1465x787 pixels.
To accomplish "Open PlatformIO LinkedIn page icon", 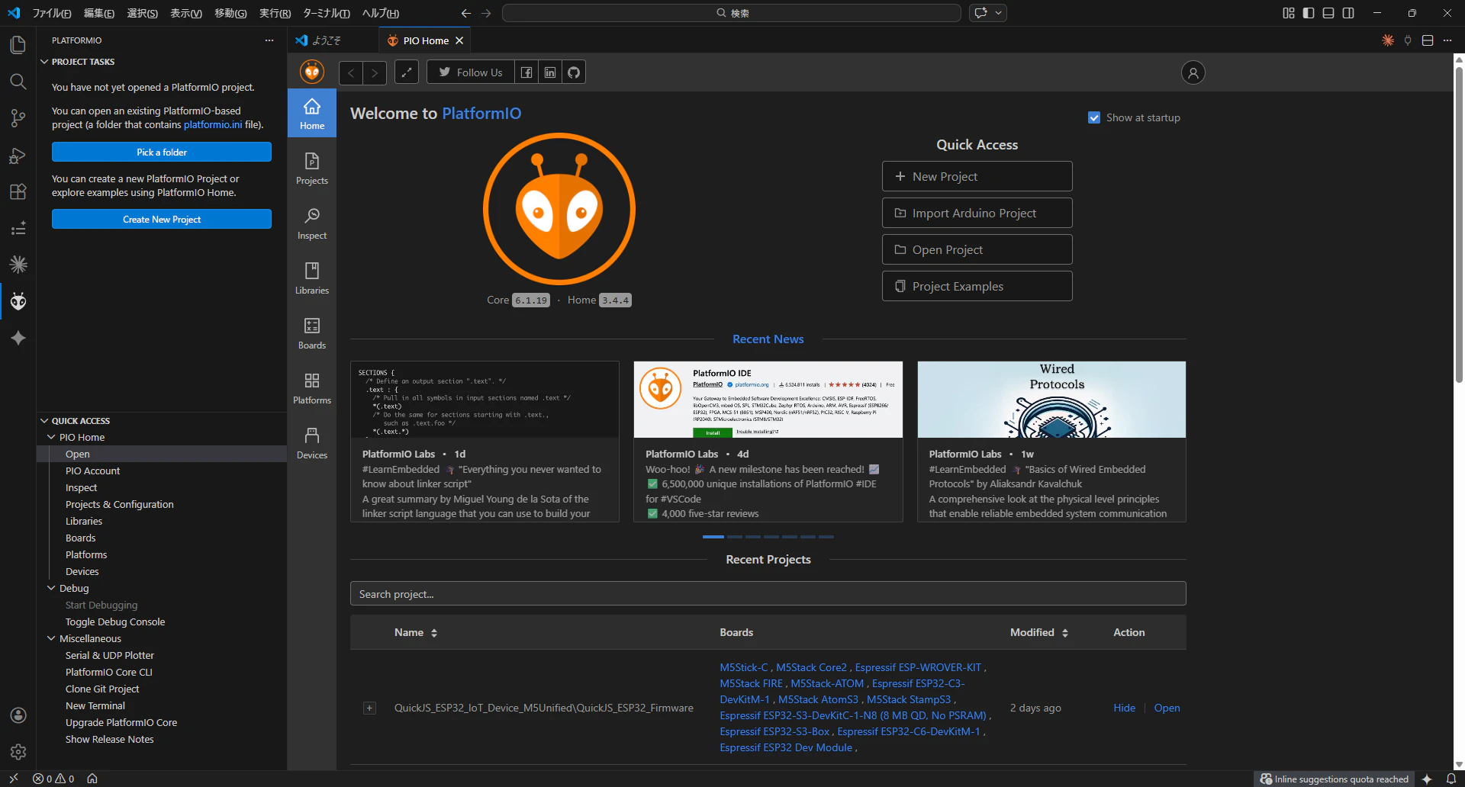I will (x=550, y=72).
